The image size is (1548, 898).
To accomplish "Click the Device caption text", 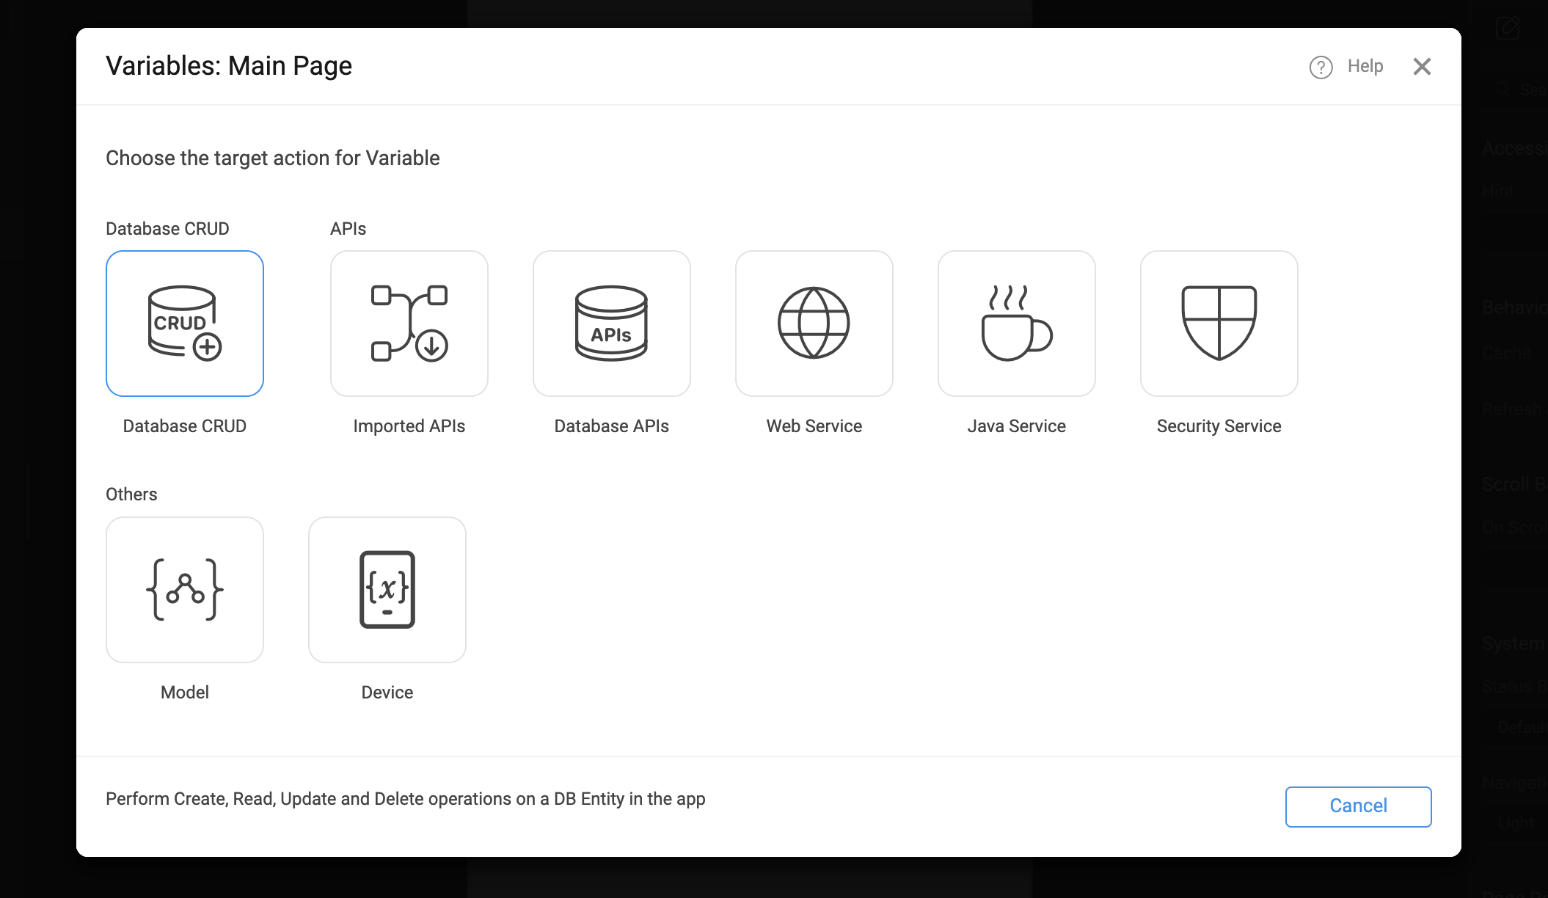I will [x=387, y=693].
